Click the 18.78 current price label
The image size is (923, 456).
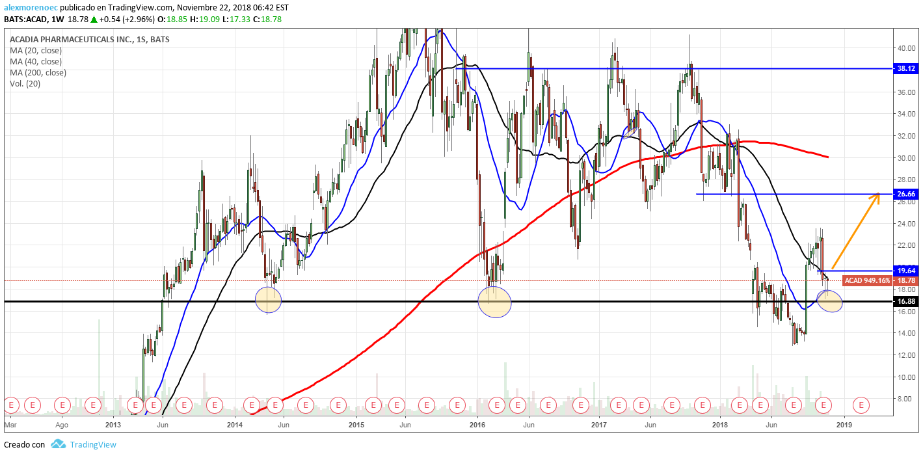point(907,280)
